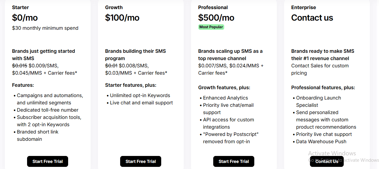The image size is (379, 169).
Task: Click the Unlimited opt-in Keywords feature
Action: click(x=140, y=95)
